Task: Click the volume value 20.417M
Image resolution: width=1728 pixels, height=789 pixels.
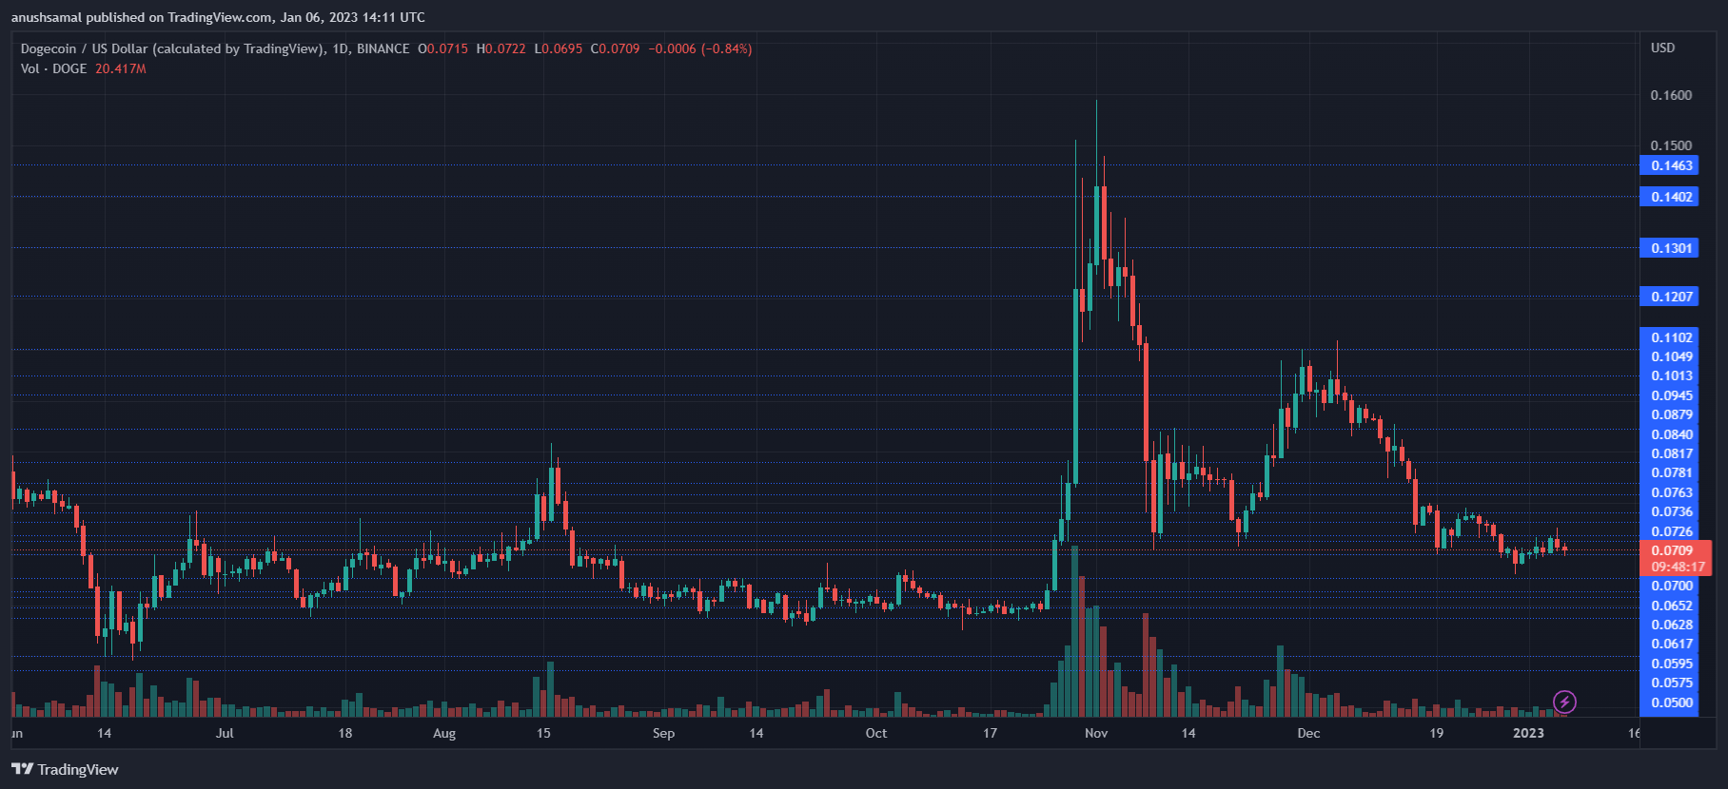Action: coord(121,68)
